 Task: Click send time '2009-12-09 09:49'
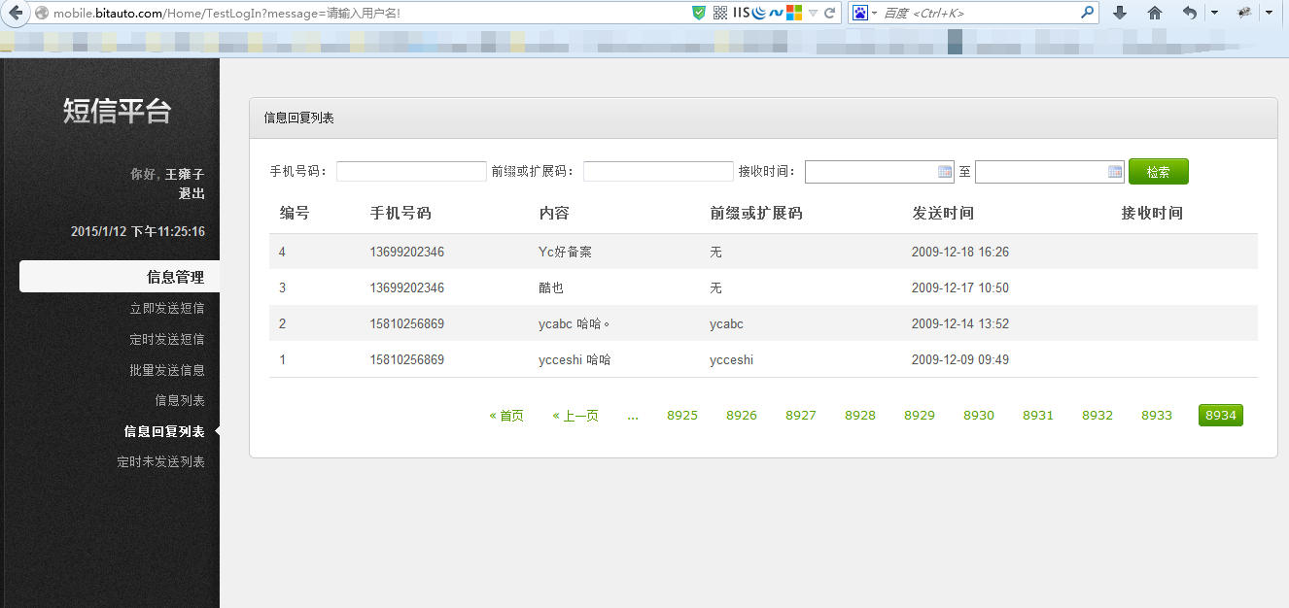click(960, 359)
